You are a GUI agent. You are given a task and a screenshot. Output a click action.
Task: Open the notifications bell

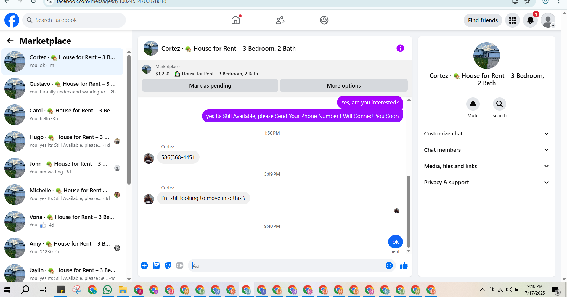point(530,20)
